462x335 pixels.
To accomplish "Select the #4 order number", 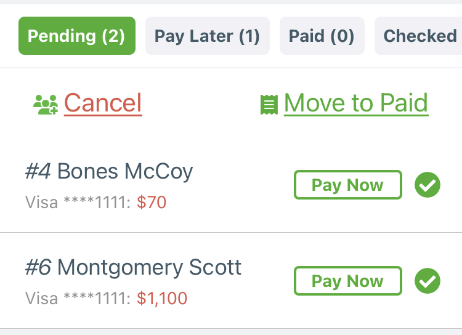I will pyautogui.click(x=38, y=171).
